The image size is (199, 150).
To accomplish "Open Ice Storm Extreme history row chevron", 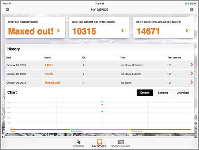I will (191, 74).
